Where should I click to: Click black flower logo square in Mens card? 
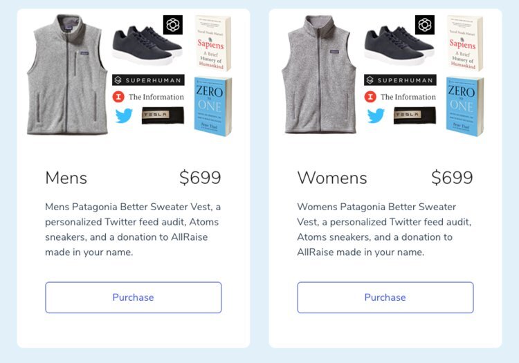coord(173,25)
